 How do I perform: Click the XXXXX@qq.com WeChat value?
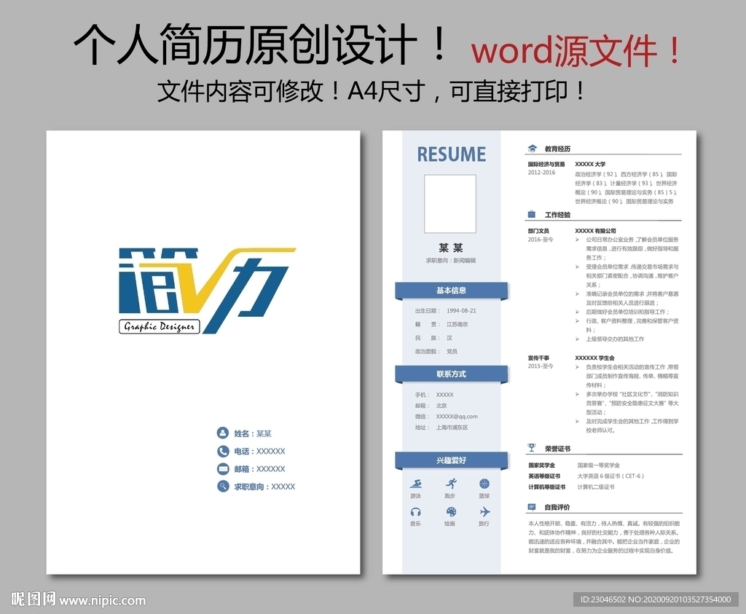(x=457, y=417)
